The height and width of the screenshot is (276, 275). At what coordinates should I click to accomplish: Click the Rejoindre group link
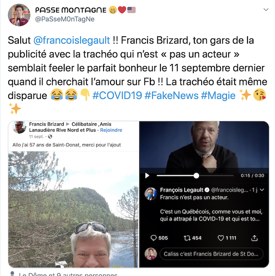point(111,130)
